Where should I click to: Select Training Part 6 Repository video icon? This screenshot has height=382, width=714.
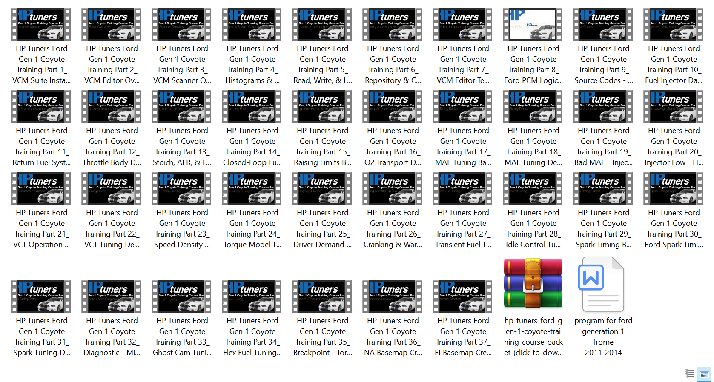click(393, 24)
